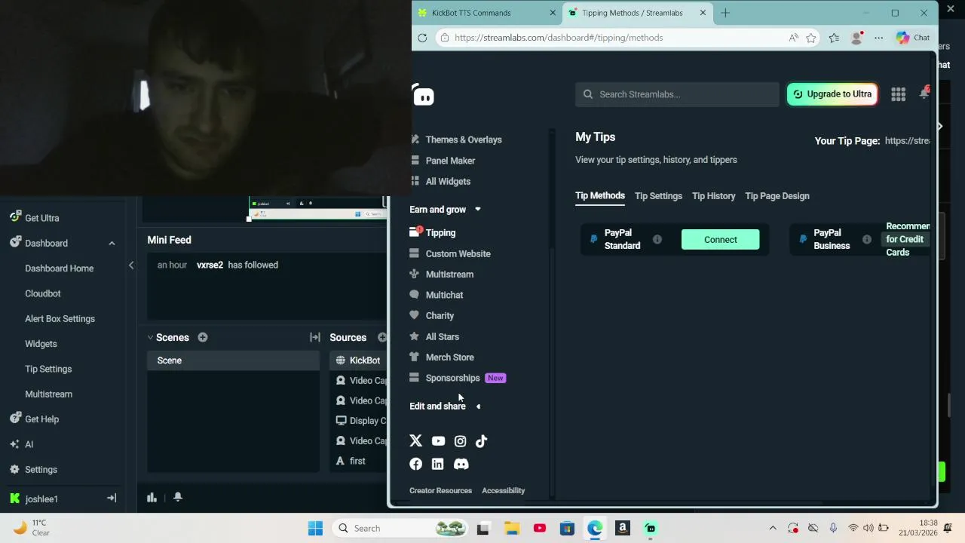Click the Read aloud icon in address bar

point(793,38)
